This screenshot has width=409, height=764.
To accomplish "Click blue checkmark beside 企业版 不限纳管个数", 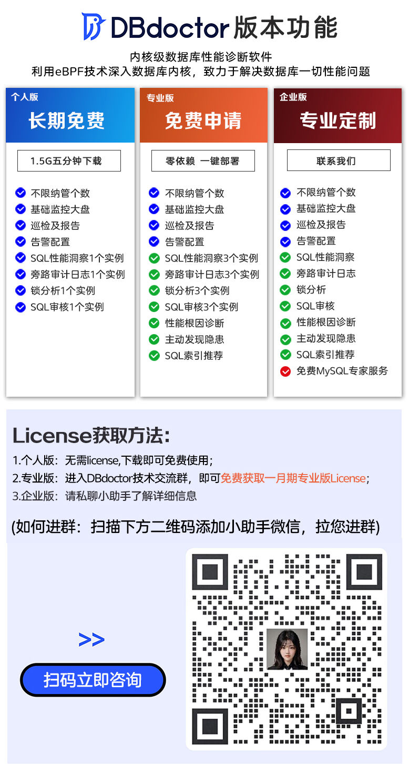I will [285, 193].
